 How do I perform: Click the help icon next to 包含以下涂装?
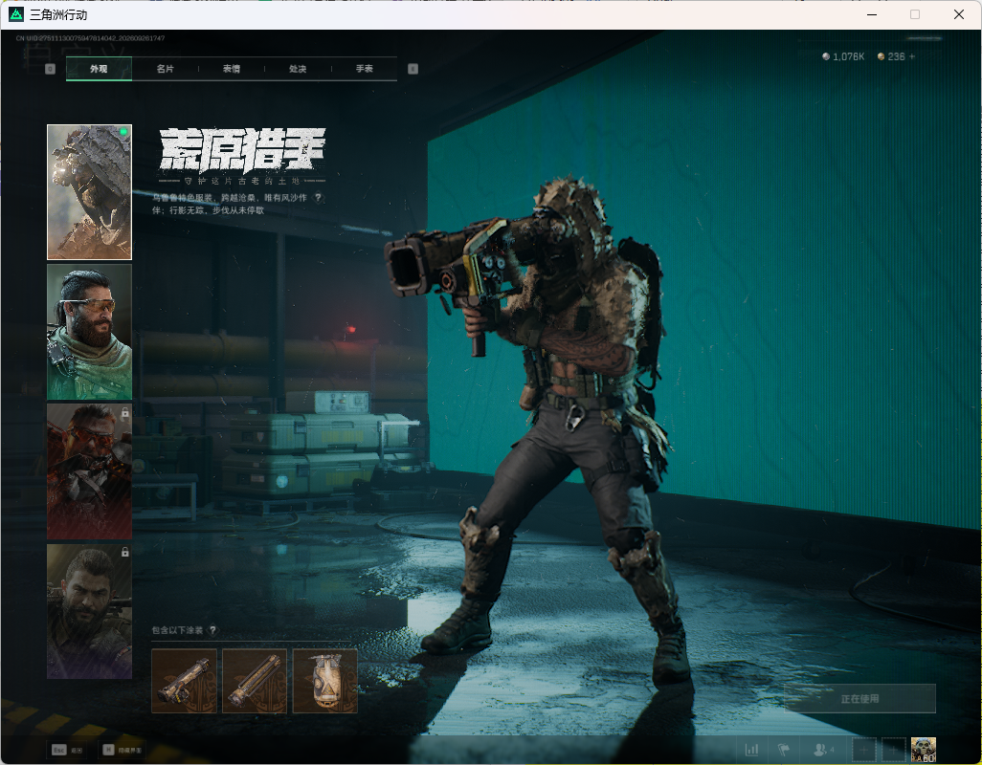coord(212,630)
